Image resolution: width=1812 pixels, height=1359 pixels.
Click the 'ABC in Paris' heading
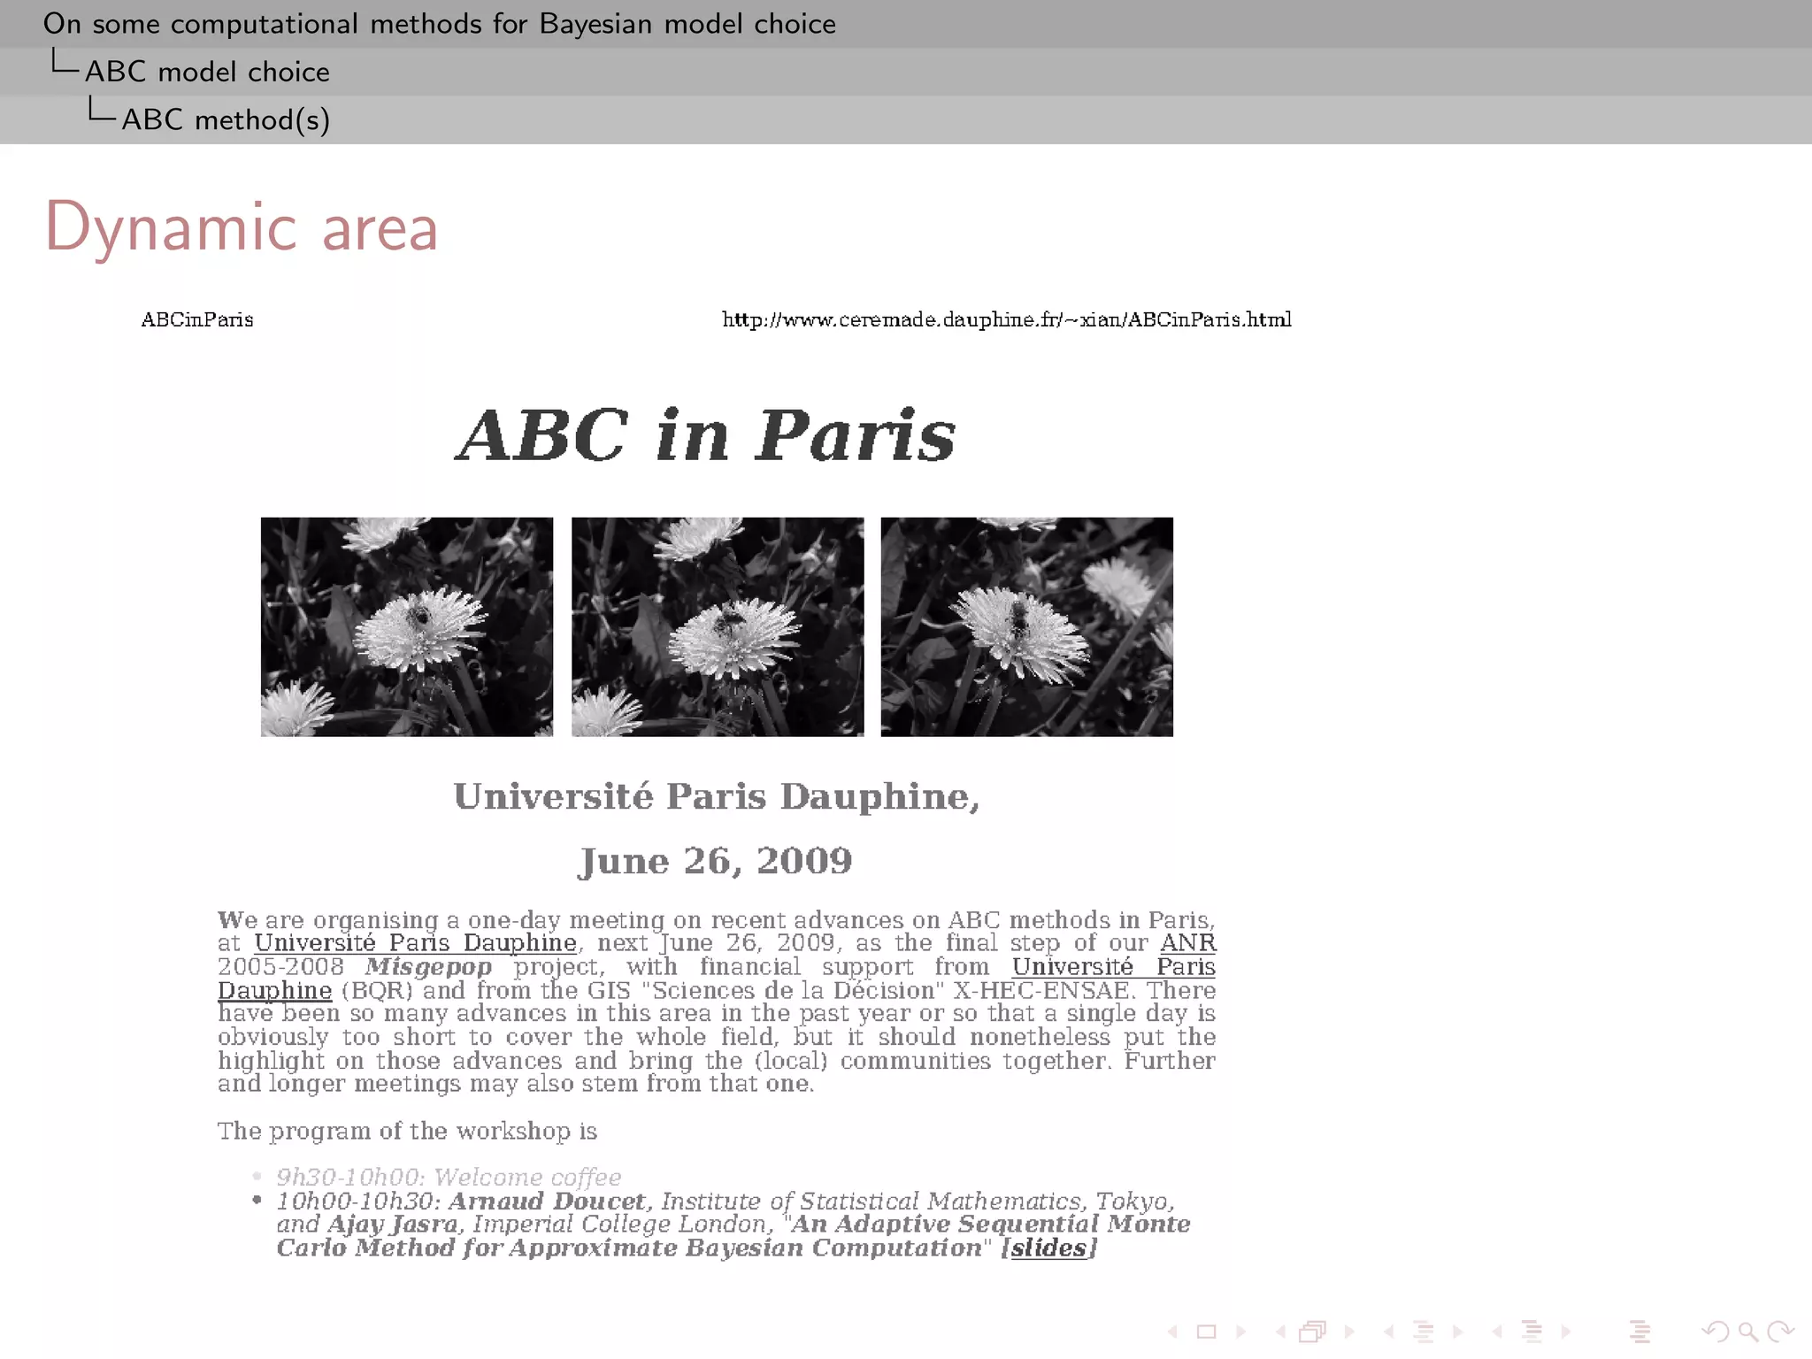coord(705,435)
